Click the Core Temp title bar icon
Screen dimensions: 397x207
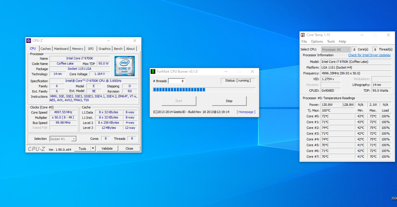pyautogui.click(x=303, y=35)
